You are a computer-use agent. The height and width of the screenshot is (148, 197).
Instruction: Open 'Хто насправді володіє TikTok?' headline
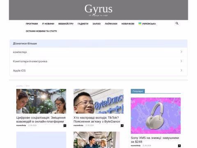97,120
